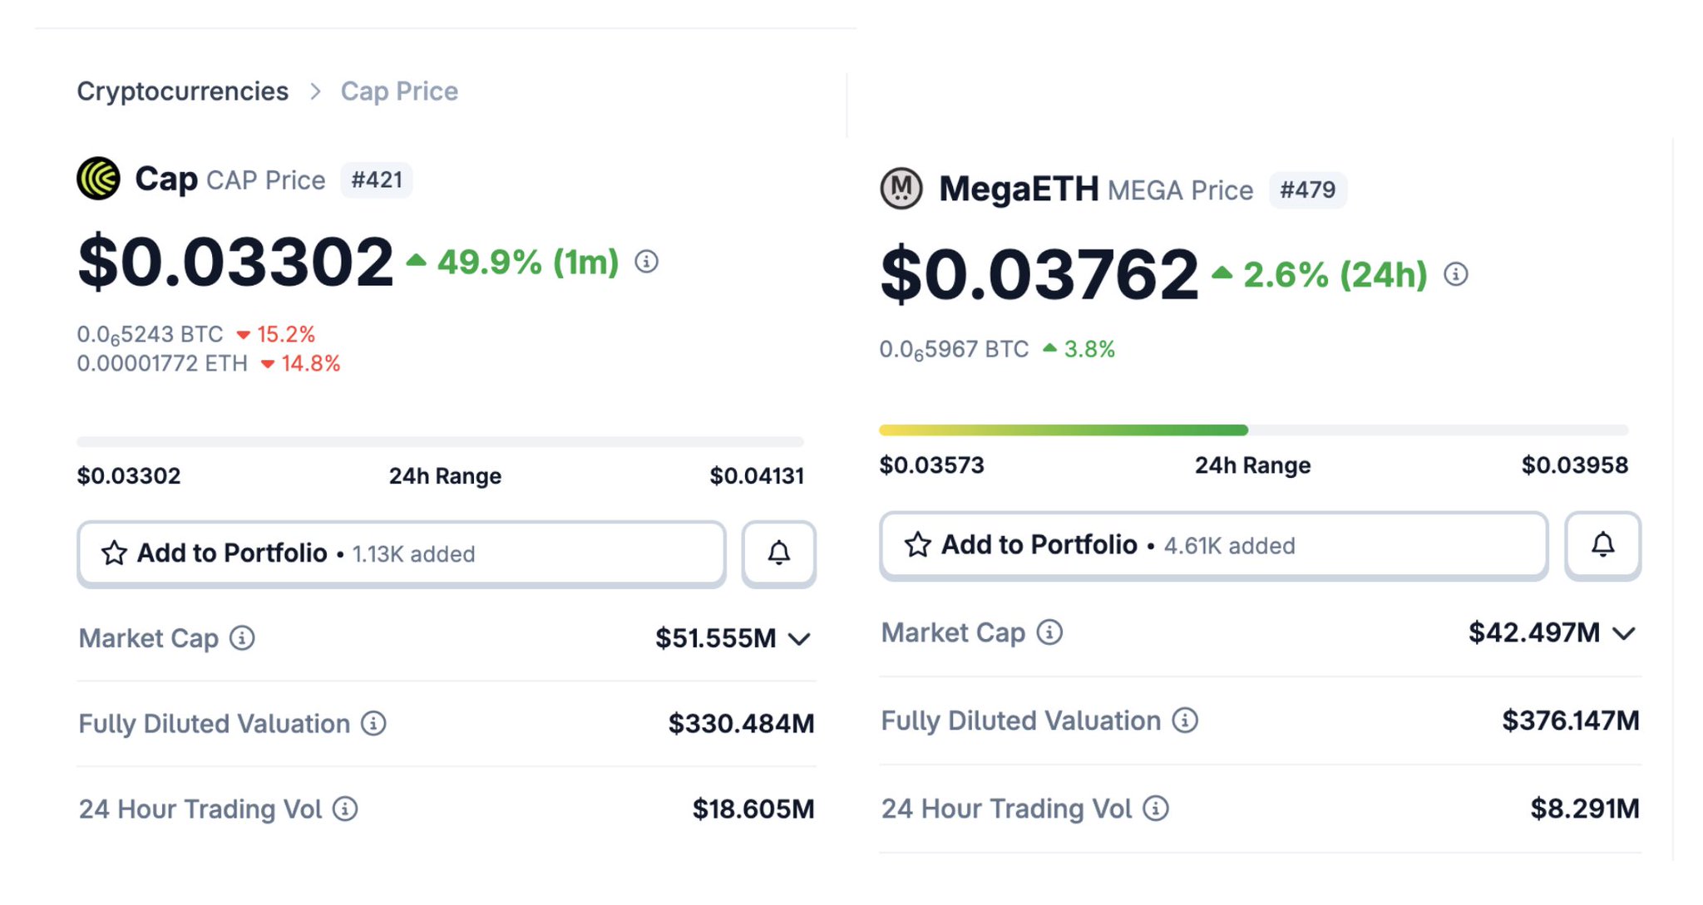This screenshot has height=905, width=1703.
Task: Add Cap to Portfolio
Action: tap(402, 553)
